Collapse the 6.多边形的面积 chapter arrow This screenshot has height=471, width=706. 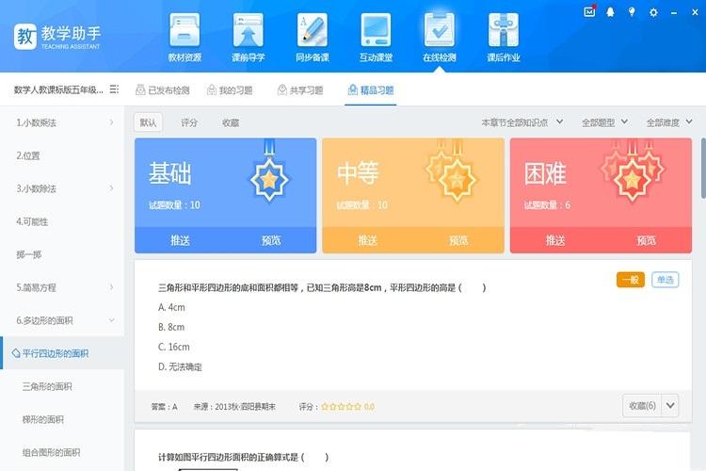111,320
